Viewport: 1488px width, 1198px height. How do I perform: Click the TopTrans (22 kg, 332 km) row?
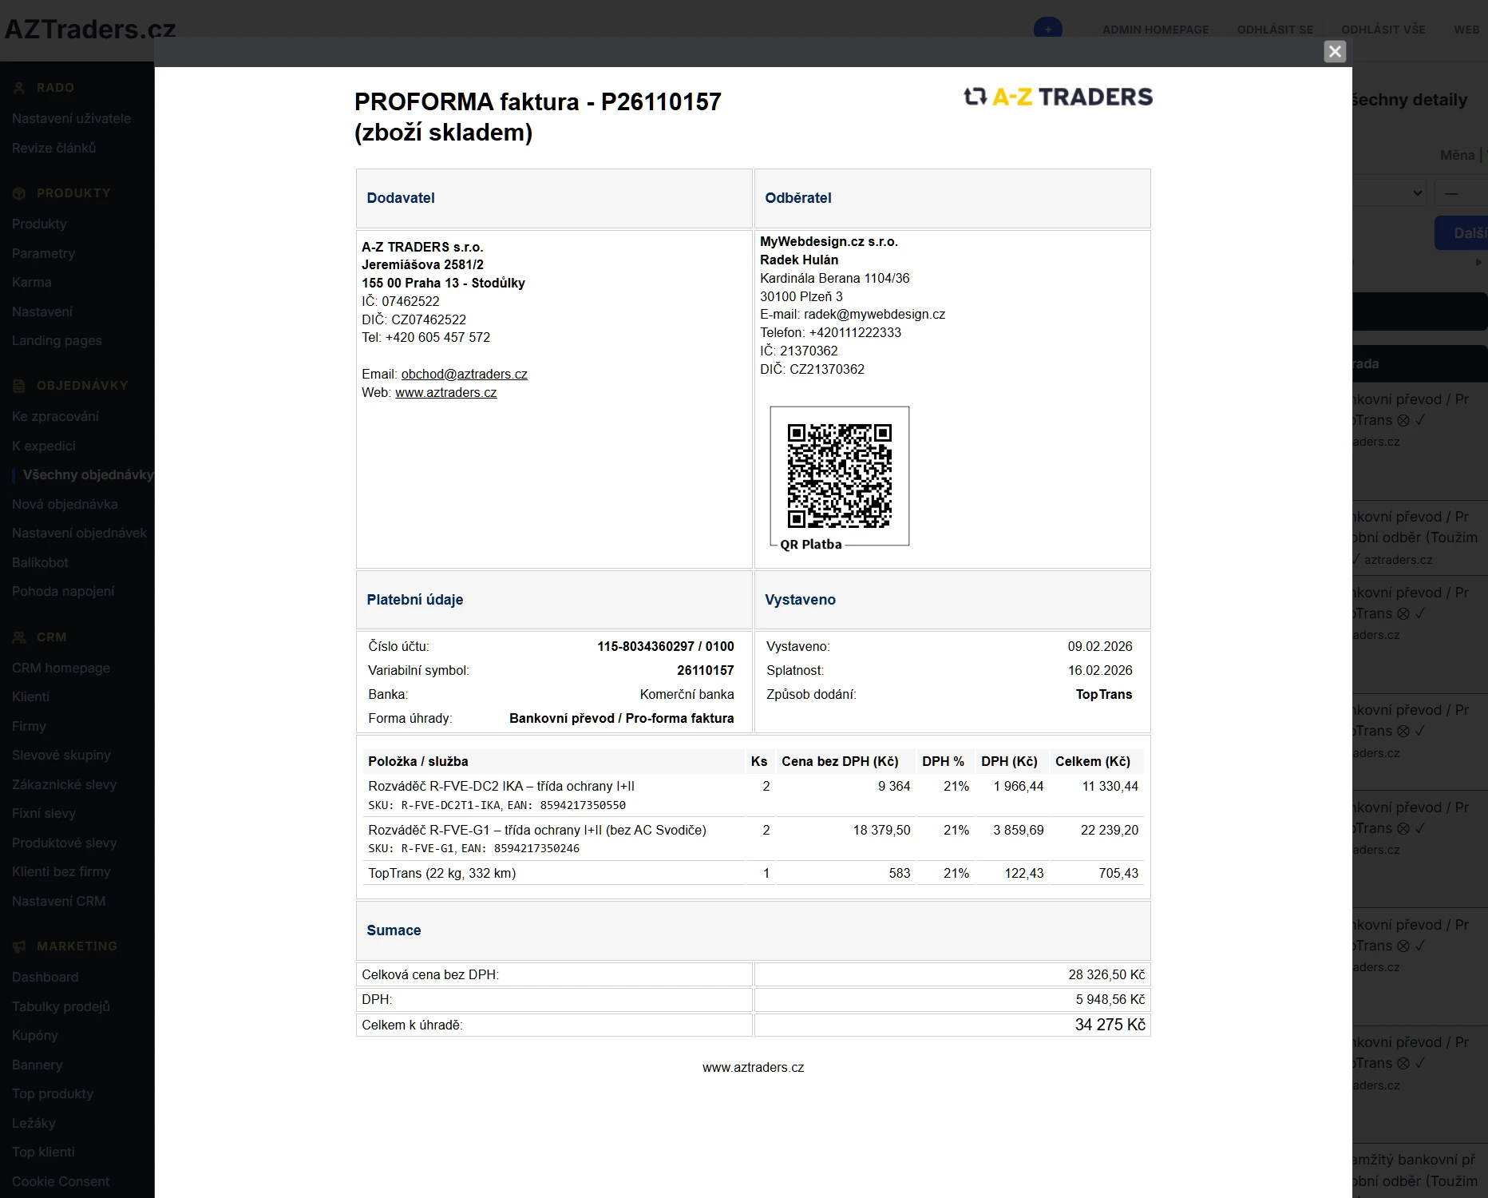753,873
